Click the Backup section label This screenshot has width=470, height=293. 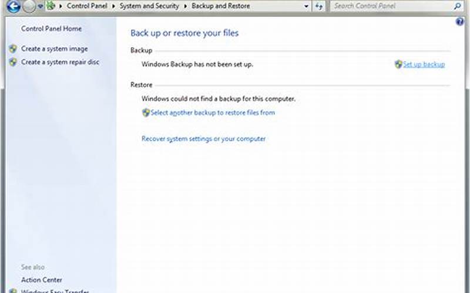(x=141, y=50)
